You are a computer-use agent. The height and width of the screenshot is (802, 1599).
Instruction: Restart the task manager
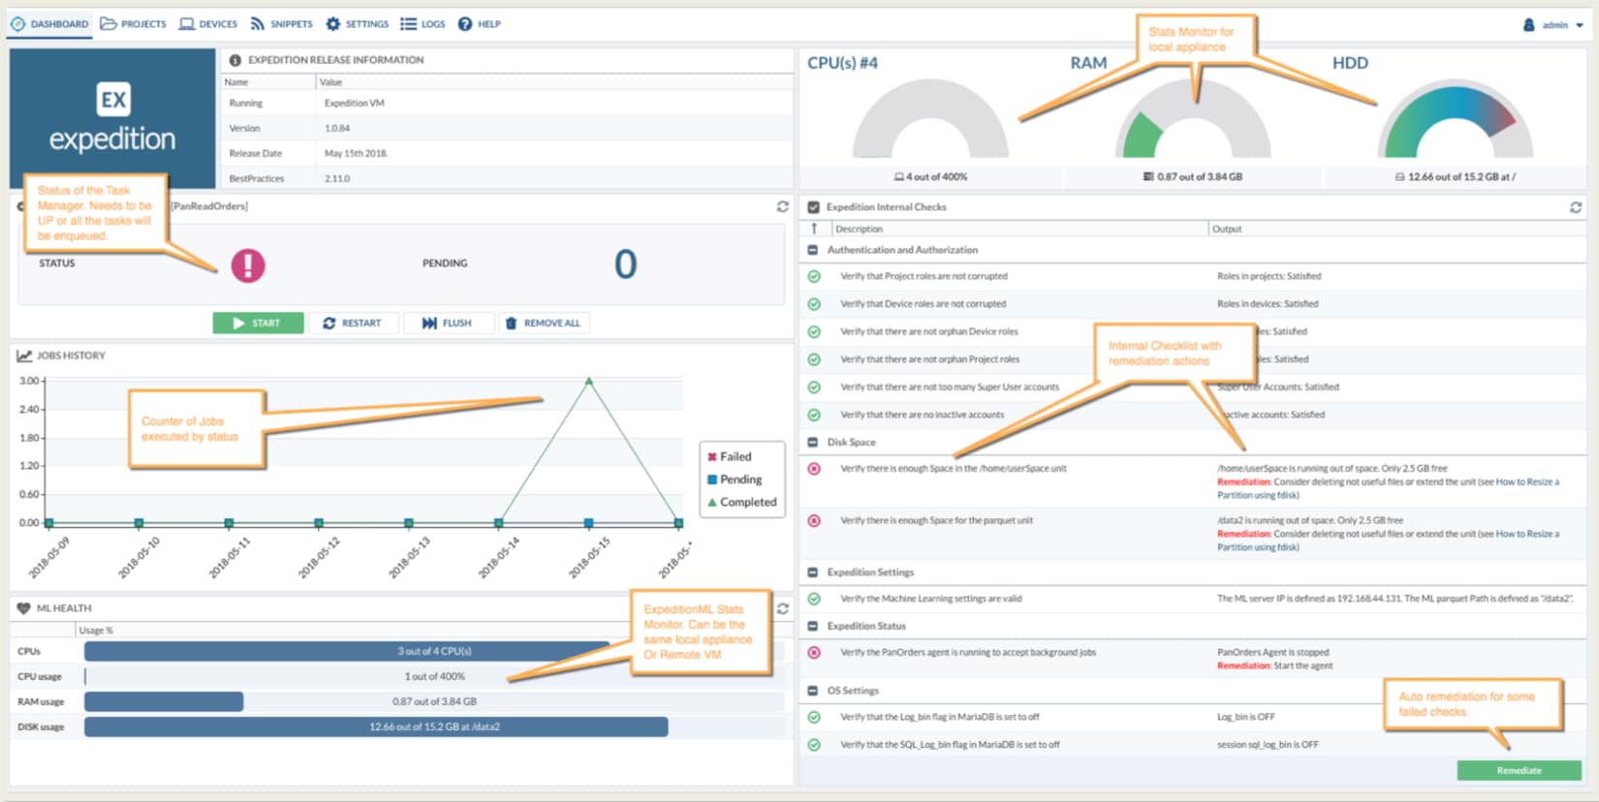coord(353,323)
